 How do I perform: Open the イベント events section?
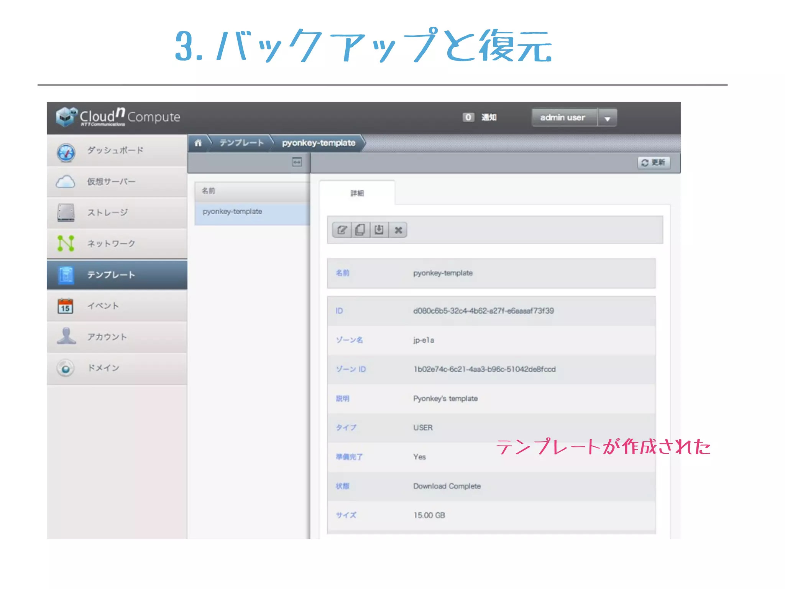(x=117, y=306)
